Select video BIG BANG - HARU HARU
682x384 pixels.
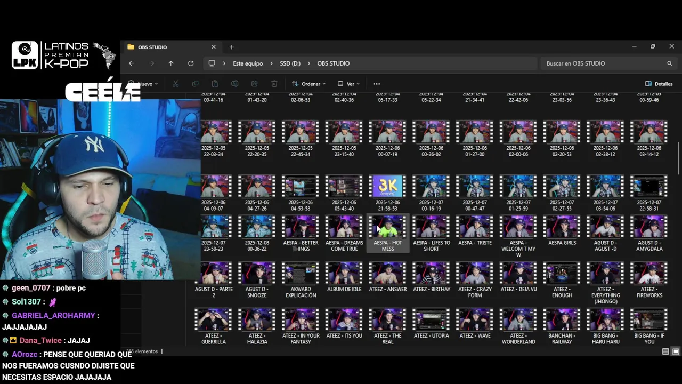coord(606,326)
